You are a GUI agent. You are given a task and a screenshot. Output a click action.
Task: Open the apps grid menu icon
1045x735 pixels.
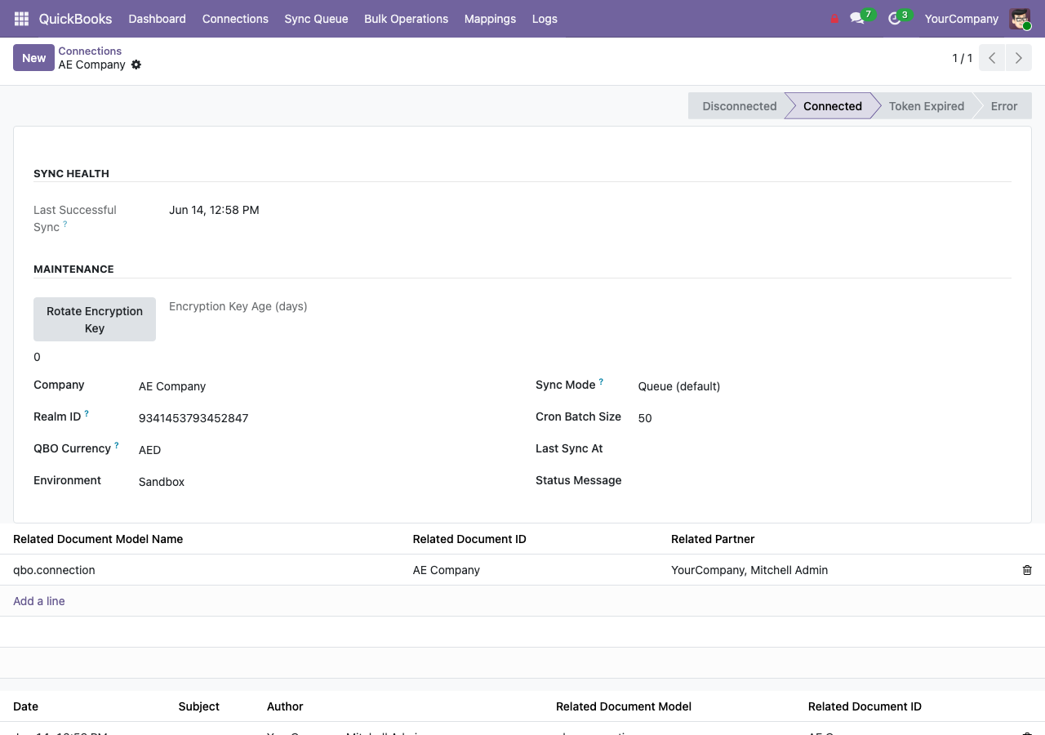[22, 19]
